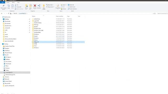Open the Copy to dropdown
This screenshot has height=94, width=168.
pos(30,7)
